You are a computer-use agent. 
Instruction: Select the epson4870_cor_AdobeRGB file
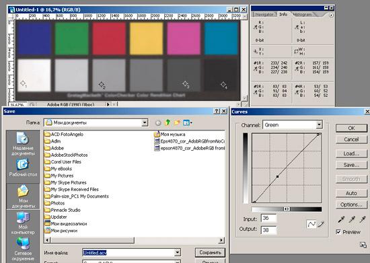pos(190,148)
